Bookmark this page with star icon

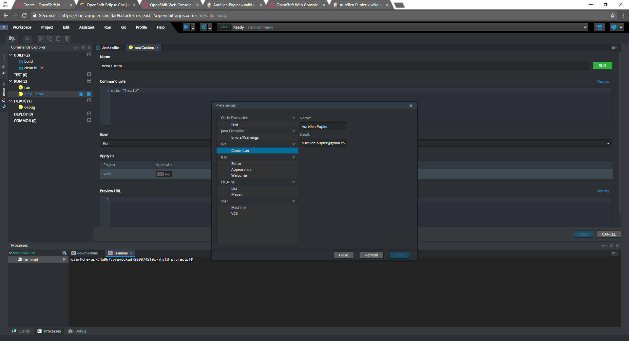point(613,15)
